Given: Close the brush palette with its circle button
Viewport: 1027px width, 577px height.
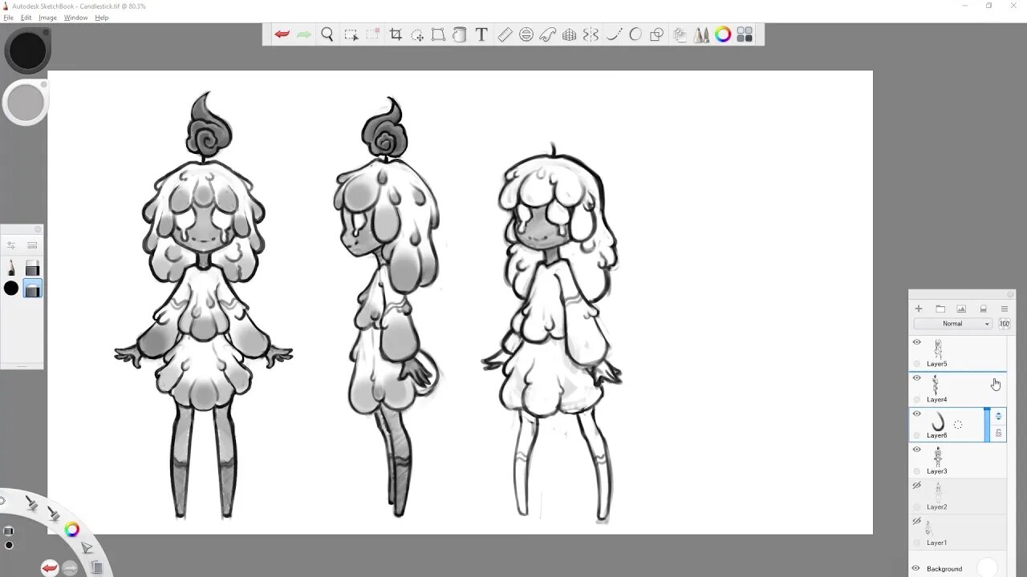Looking at the screenshot, I should (38, 229).
